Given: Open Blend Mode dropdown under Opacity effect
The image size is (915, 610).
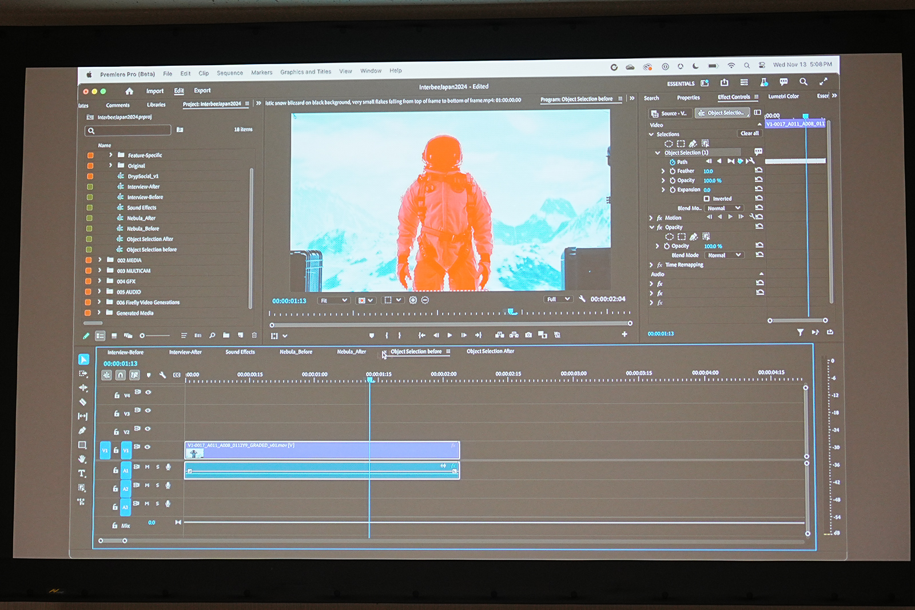Looking at the screenshot, I should (x=724, y=255).
